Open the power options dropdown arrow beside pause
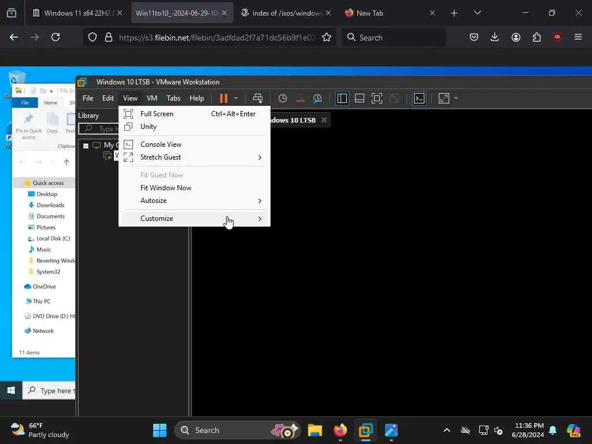Viewport: 592px width, 444px height. (236, 98)
